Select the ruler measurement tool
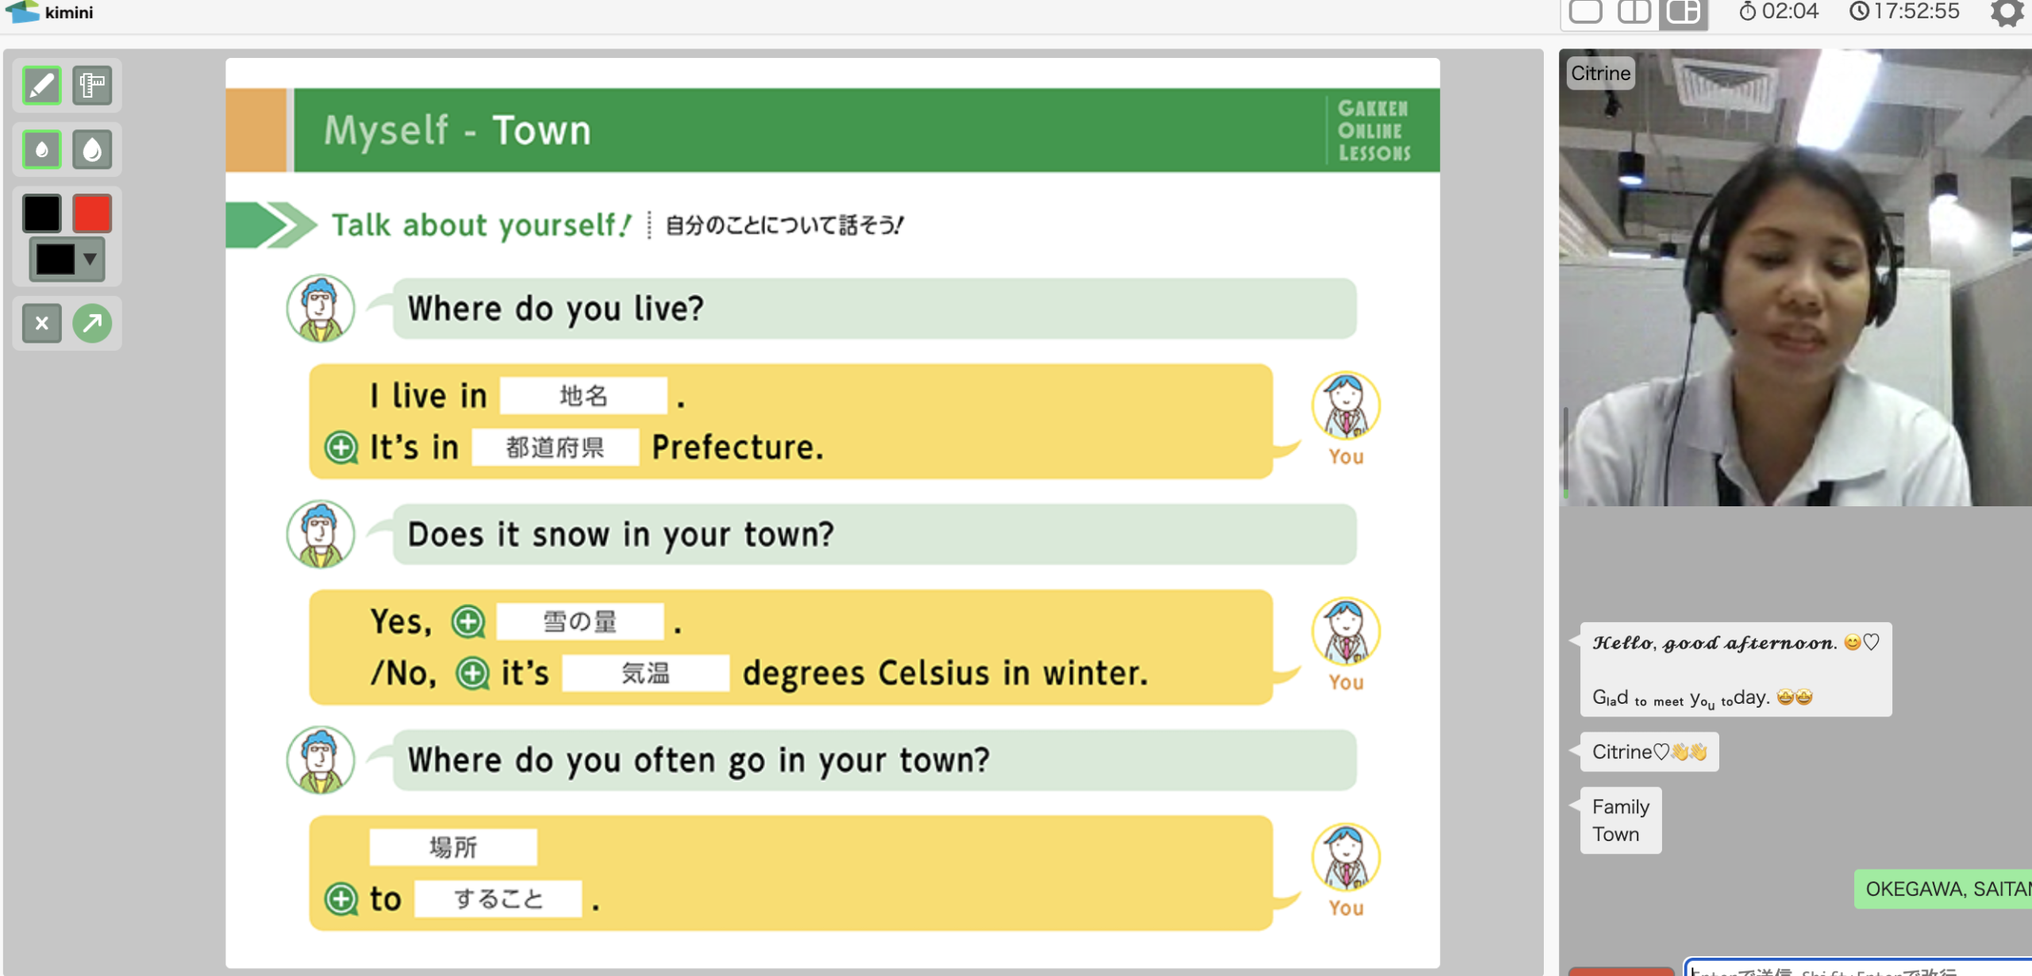 (92, 85)
